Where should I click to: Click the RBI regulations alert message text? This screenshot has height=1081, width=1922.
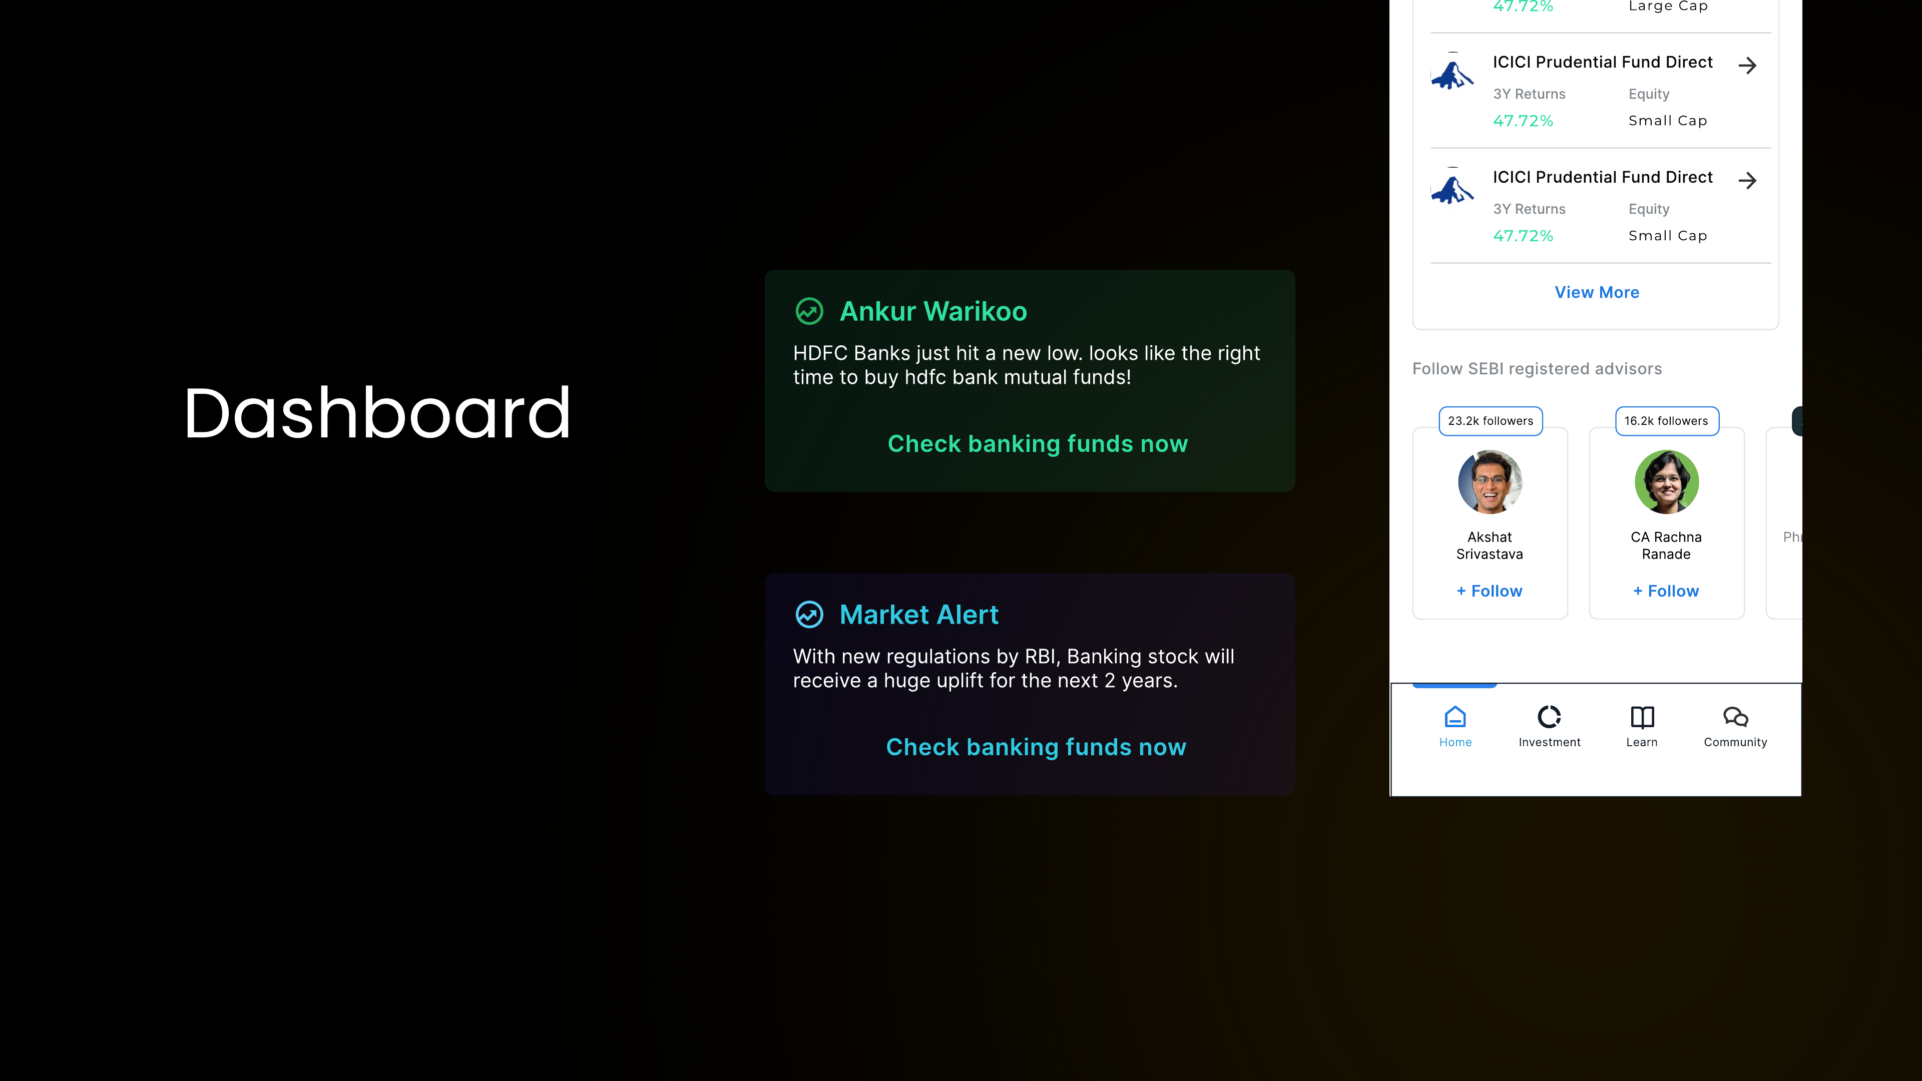click(1013, 669)
